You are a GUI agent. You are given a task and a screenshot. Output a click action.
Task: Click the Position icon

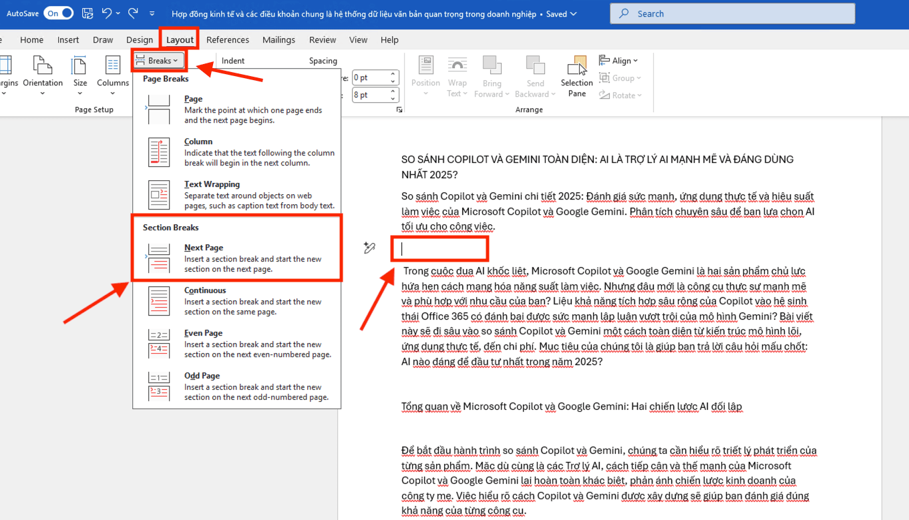[425, 65]
